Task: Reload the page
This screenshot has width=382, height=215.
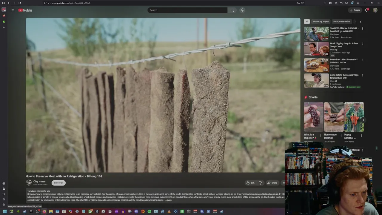Action: [20, 3]
